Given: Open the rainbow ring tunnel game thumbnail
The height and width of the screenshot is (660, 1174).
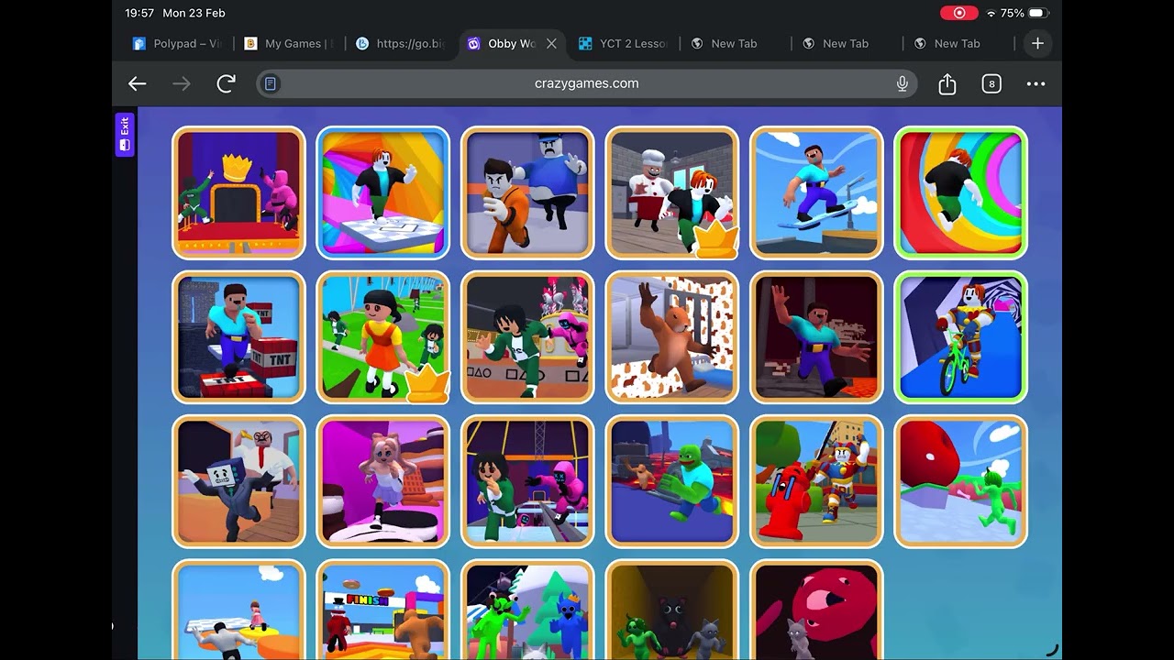Looking at the screenshot, I should pyautogui.click(x=961, y=192).
